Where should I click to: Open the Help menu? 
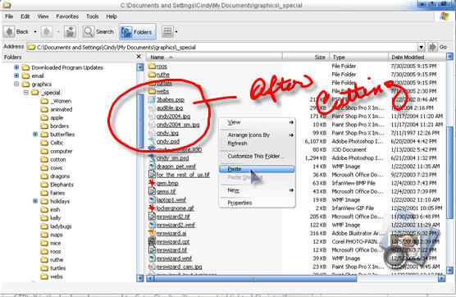coord(112,16)
